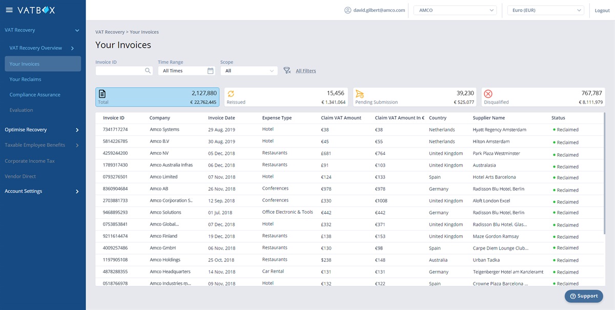Click Car Rental expense type
This screenshot has height=310, width=615.
[273, 272]
